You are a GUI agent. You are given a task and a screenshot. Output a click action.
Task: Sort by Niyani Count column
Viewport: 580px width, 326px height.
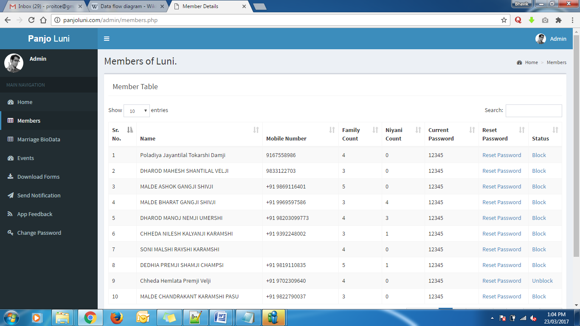(403, 134)
